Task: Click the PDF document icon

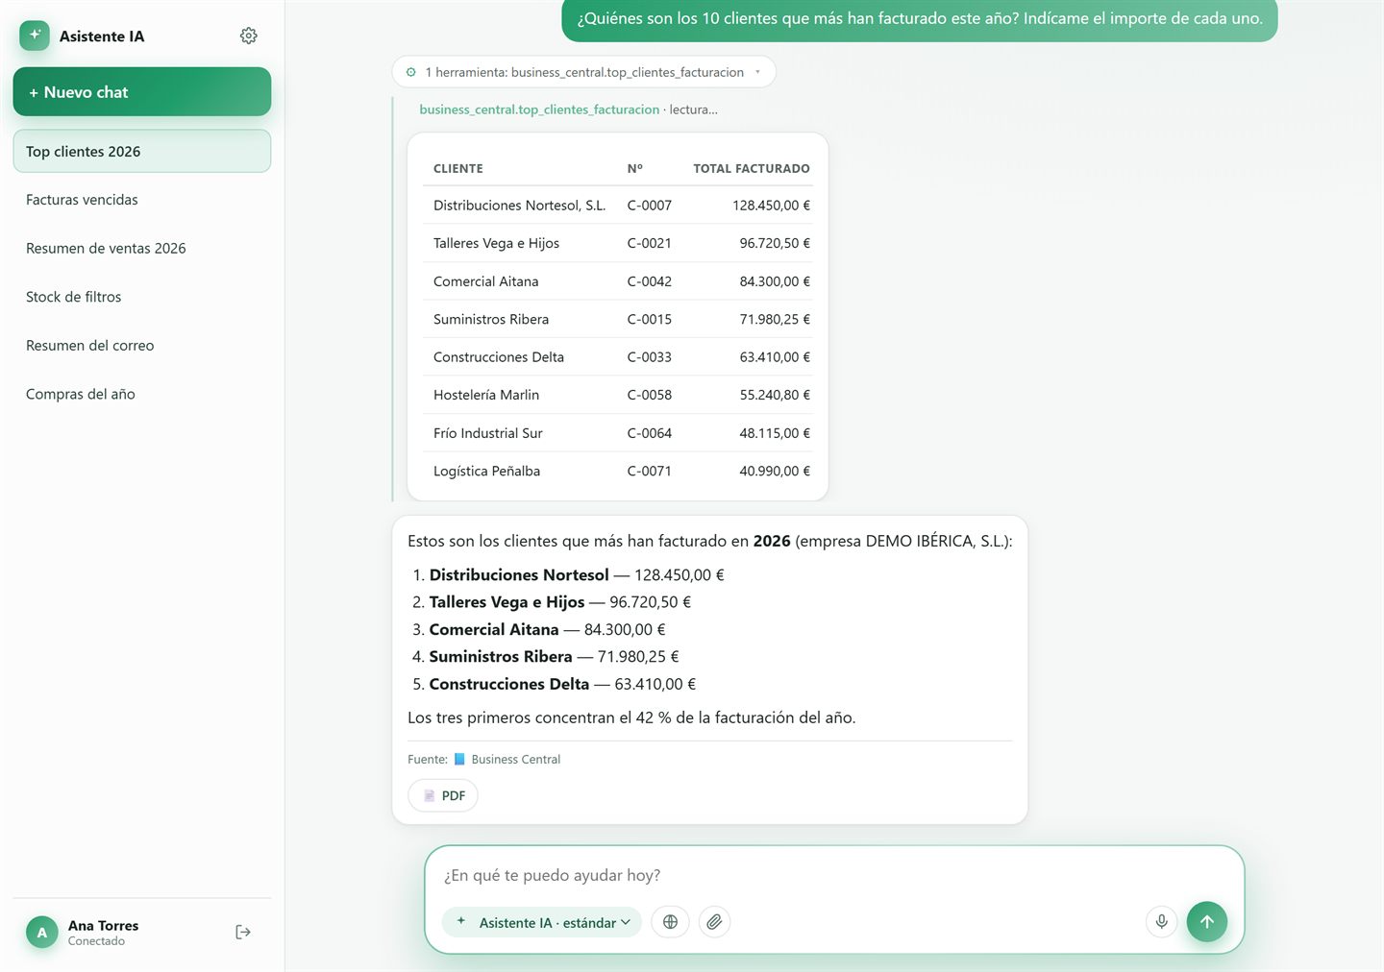Action: pyautogui.click(x=430, y=795)
